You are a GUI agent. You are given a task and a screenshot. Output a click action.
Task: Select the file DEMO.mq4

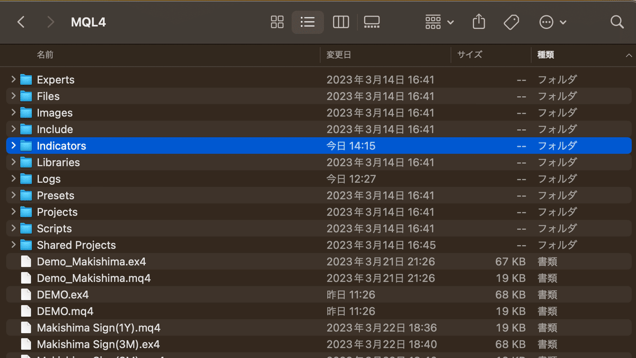click(65, 311)
